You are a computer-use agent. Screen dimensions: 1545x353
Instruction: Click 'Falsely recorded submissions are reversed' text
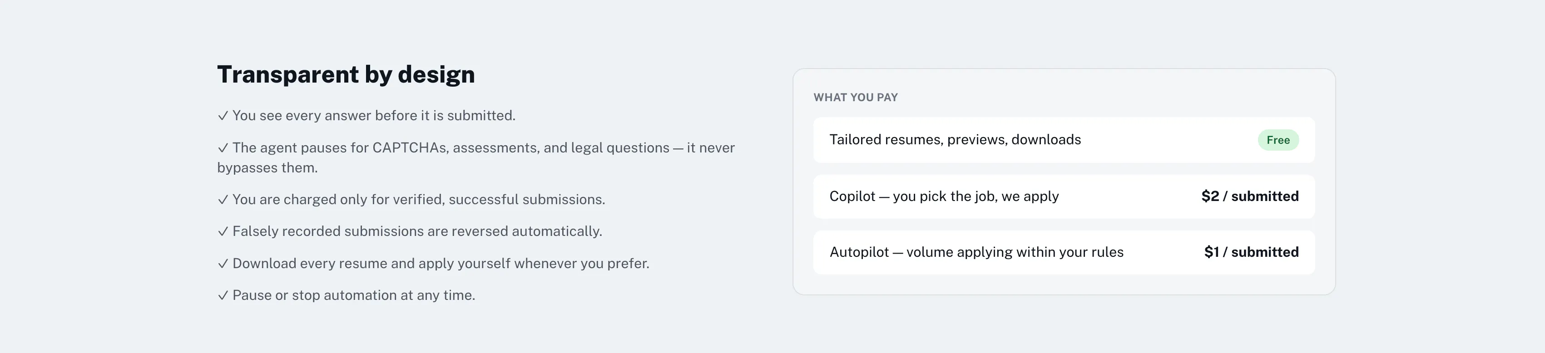pyautogui.click(x=417, y=231)
